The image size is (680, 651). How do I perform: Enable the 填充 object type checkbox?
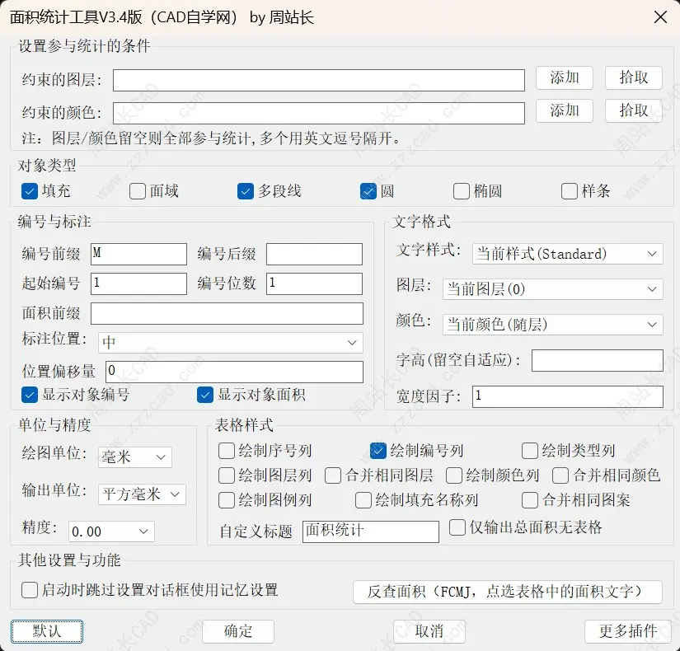point(30,191)
